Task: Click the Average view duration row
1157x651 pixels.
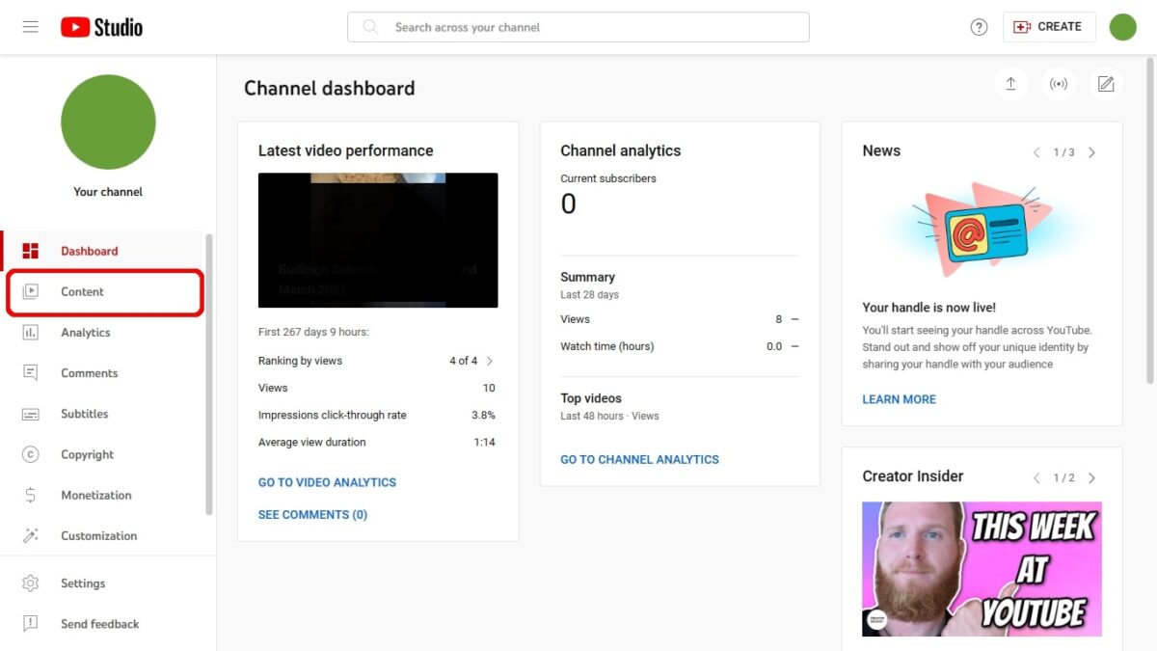Action: (x=377, y=442)
